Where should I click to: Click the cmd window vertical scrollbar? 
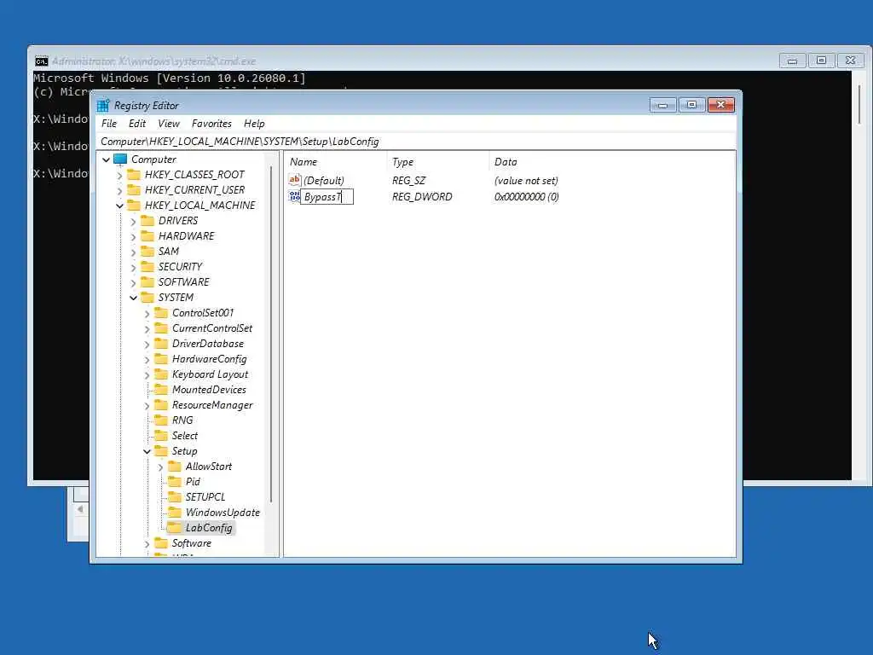[x=860, y=105]
